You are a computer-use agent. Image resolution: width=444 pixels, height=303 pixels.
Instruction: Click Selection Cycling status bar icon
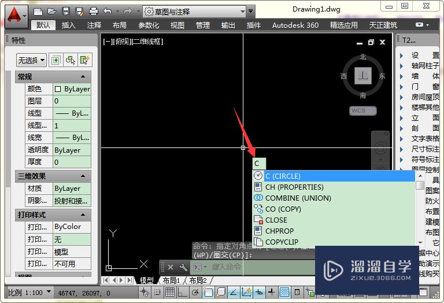coord(310,292)
